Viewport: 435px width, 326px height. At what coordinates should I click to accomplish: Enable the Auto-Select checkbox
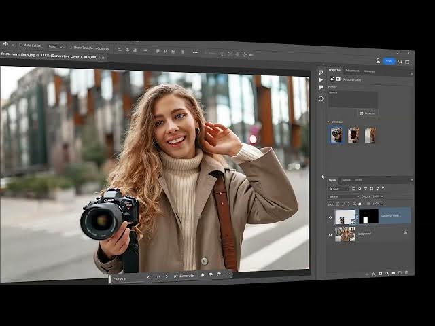click(21, 46)
